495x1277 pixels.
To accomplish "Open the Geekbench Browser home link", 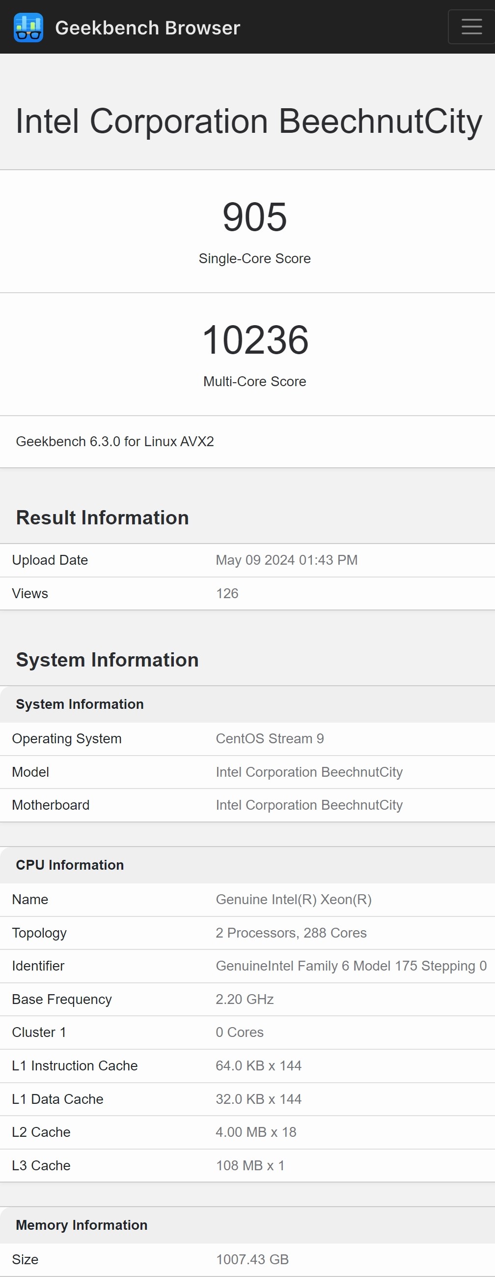I will coord(147,28).
